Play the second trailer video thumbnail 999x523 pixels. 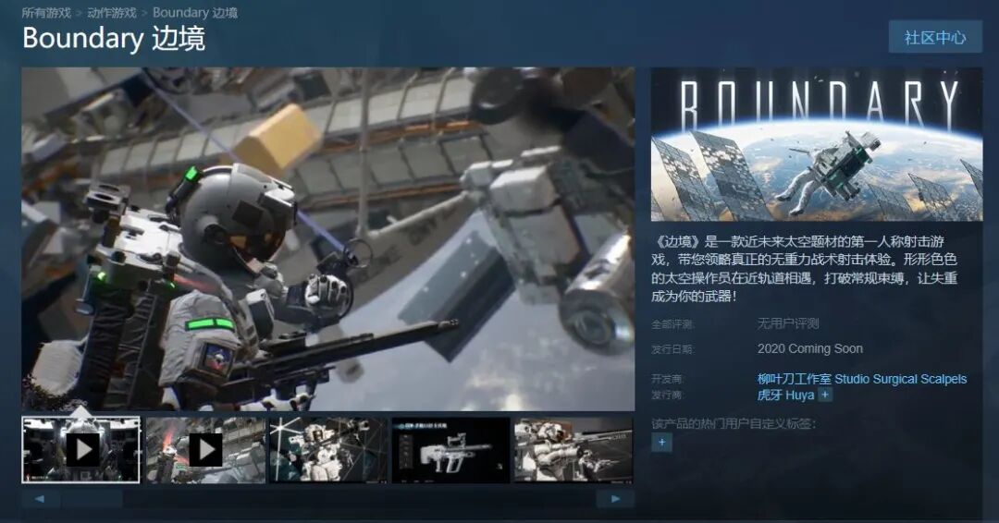tap(205, 450)
